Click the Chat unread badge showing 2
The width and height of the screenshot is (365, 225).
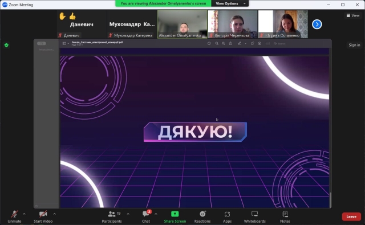click(149, 211)
